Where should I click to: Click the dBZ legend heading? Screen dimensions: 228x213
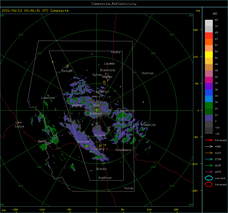pos(215,13)
